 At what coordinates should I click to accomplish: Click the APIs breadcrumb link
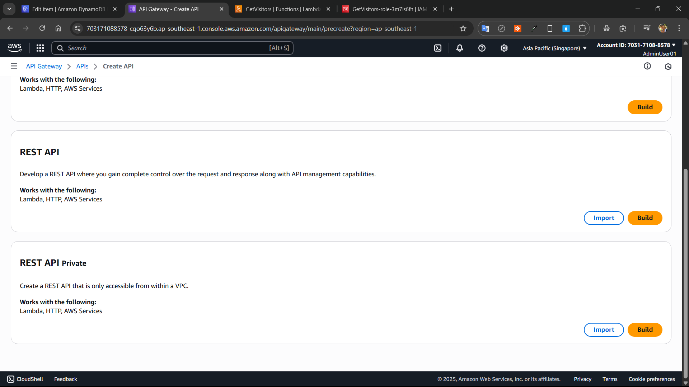coord(82,66)
